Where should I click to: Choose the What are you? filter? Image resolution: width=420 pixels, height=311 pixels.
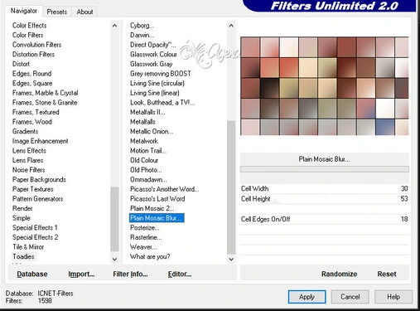(x=150, y=256)
